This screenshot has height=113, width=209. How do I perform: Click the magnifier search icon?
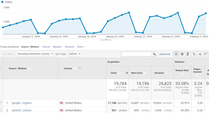tap(154, 54)
